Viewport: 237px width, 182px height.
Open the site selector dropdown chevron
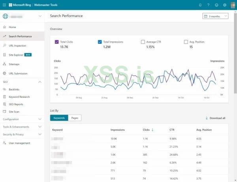pyautogui.click(x=40, y=16)
